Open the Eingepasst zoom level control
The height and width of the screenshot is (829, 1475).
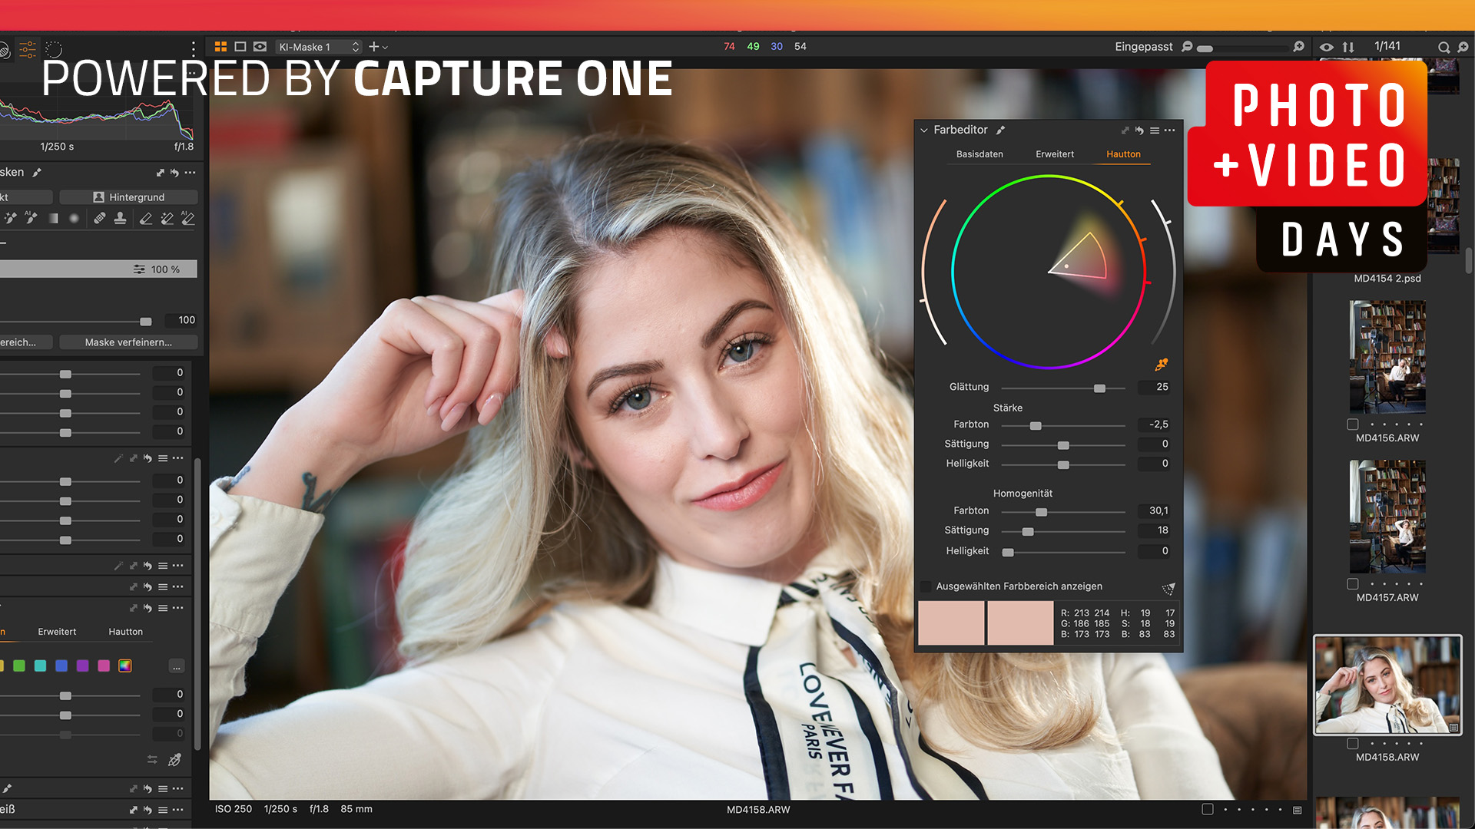1144,47
